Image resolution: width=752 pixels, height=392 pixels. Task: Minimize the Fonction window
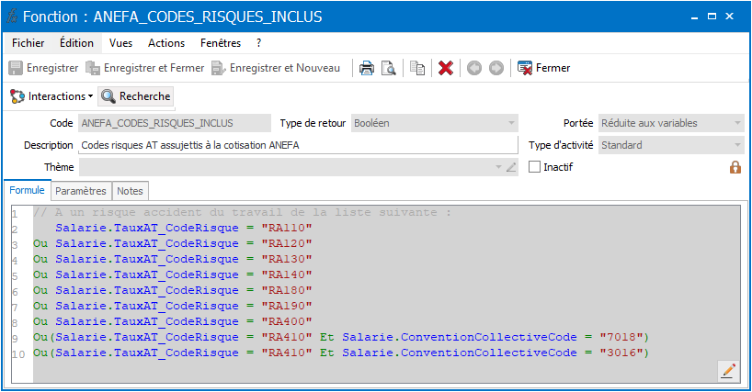click(x=694, y=17)
